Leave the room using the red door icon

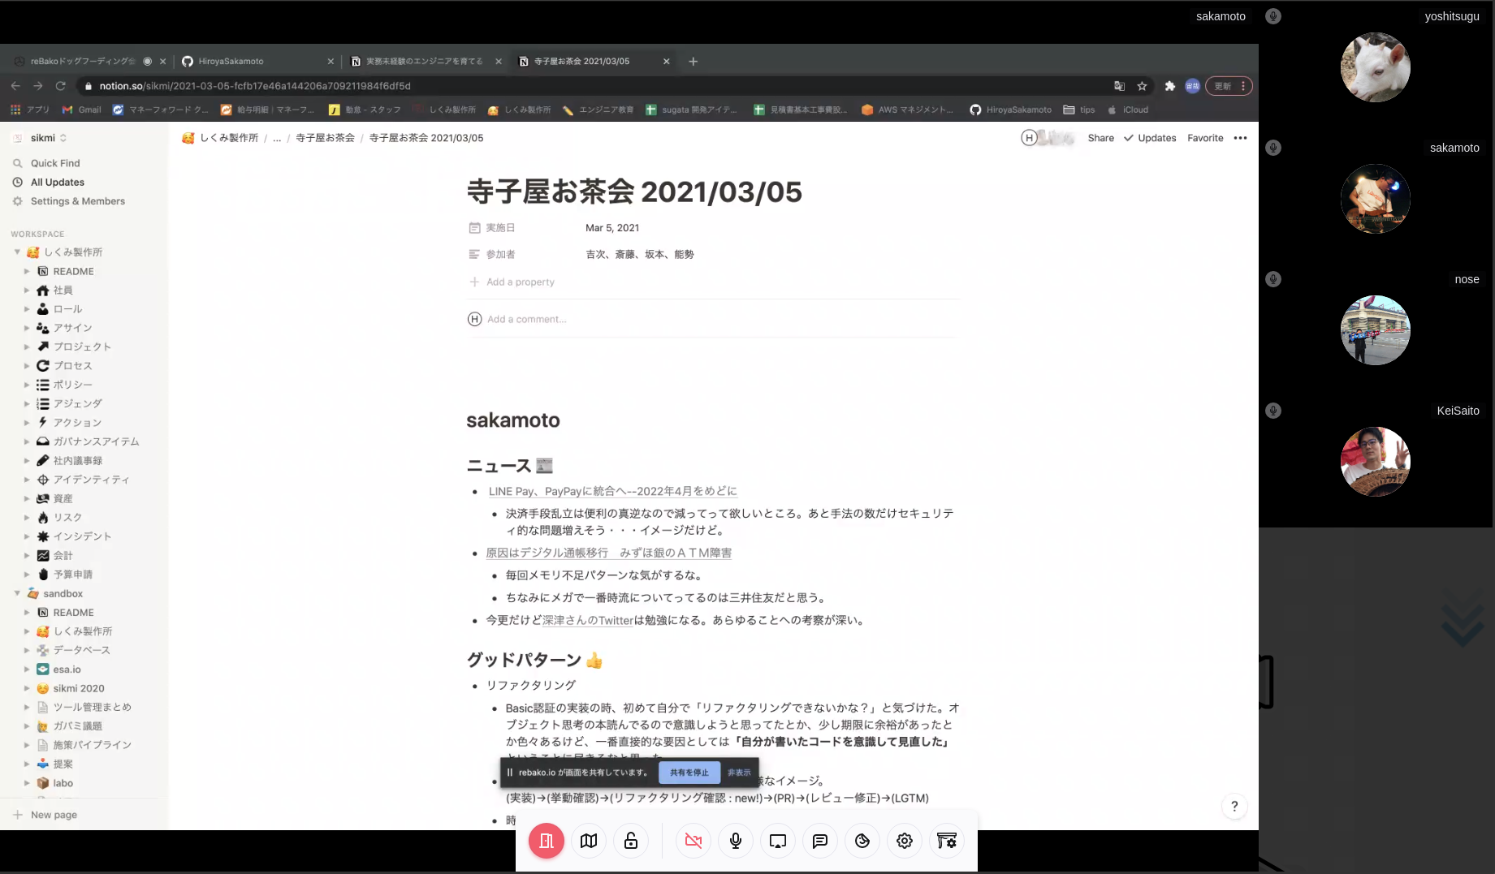tap(546, 841)
